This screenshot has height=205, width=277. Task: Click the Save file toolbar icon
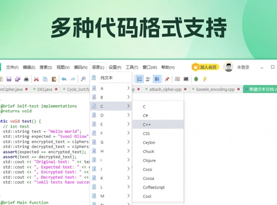tap(9, 79)
